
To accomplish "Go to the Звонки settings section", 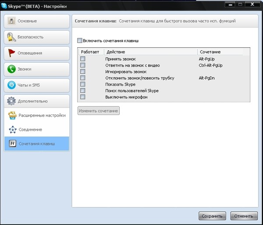I will pyautogui.click(x=37, y=69).
